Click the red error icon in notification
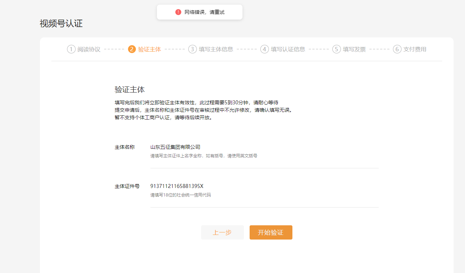The height and width of the screenshot is (273, 465). coord(178,12)
